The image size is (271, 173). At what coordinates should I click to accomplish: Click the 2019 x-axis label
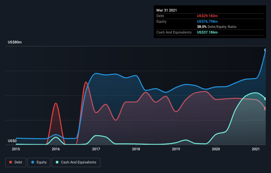pyautogui.click(x=176, y=149)
